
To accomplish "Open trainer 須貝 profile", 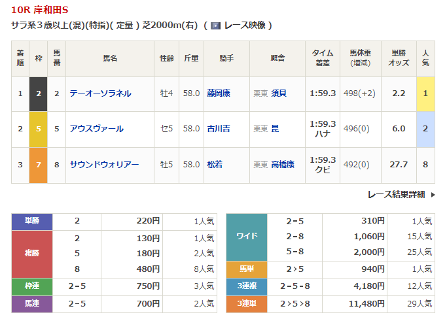I will pos(279,93).
